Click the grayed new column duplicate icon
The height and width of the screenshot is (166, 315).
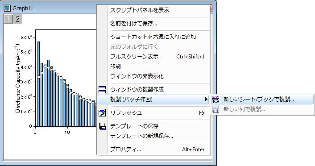click(x=216, y=109)
